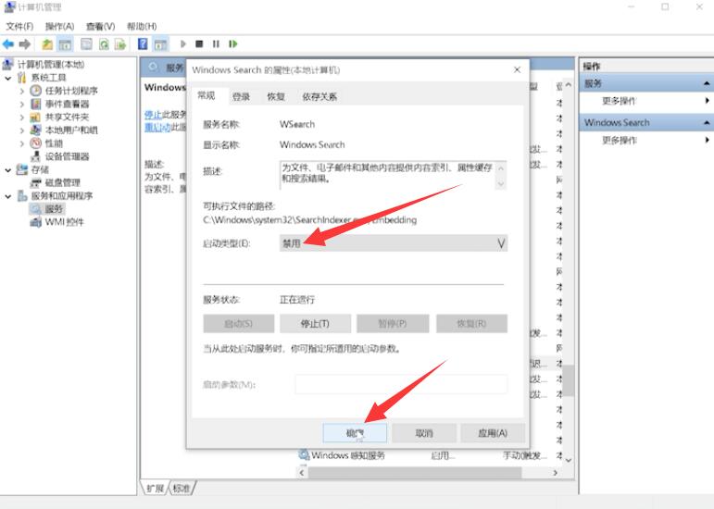Open the 帮助(H) menu

point(142,27)
